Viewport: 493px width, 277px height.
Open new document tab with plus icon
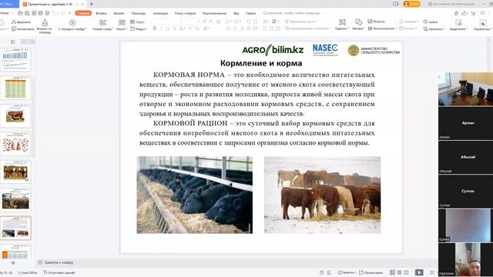[x=92, y=4]
